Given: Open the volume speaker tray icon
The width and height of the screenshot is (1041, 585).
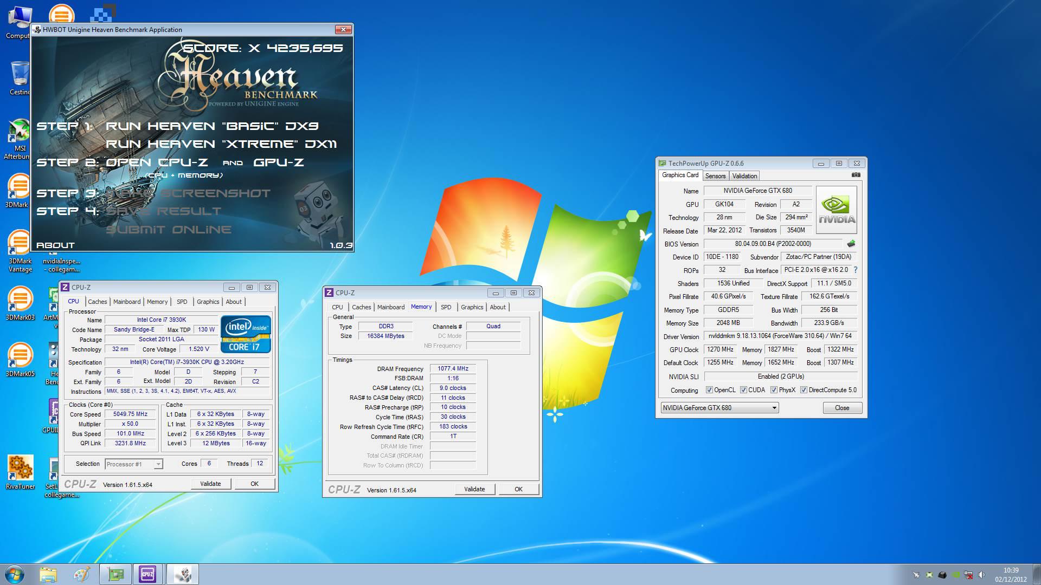Looking at the screenshot, I should (981, 575).
